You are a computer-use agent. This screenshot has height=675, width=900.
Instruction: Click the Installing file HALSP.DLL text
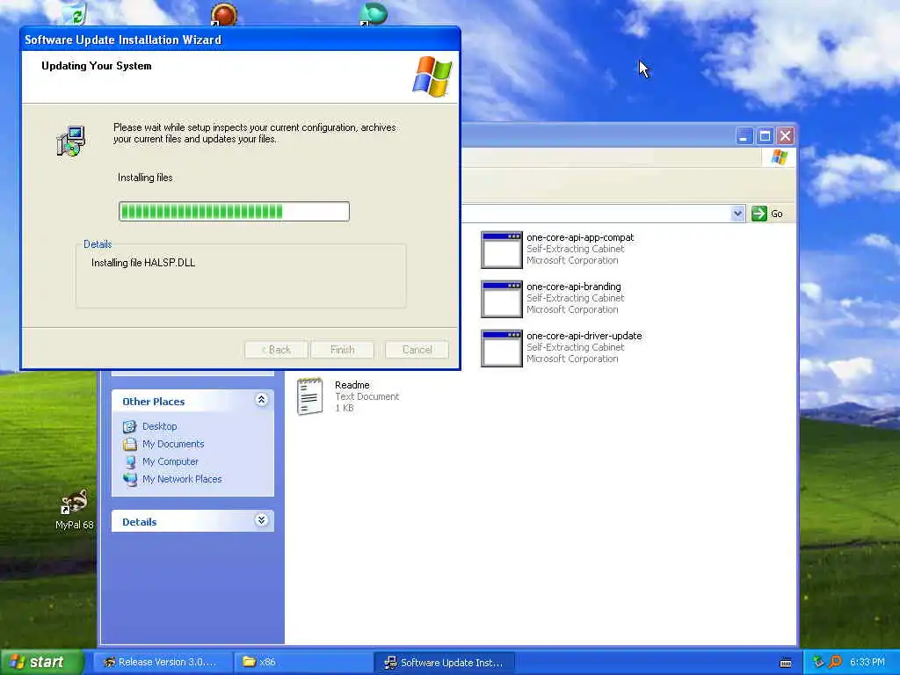click(x=143, y=263)
